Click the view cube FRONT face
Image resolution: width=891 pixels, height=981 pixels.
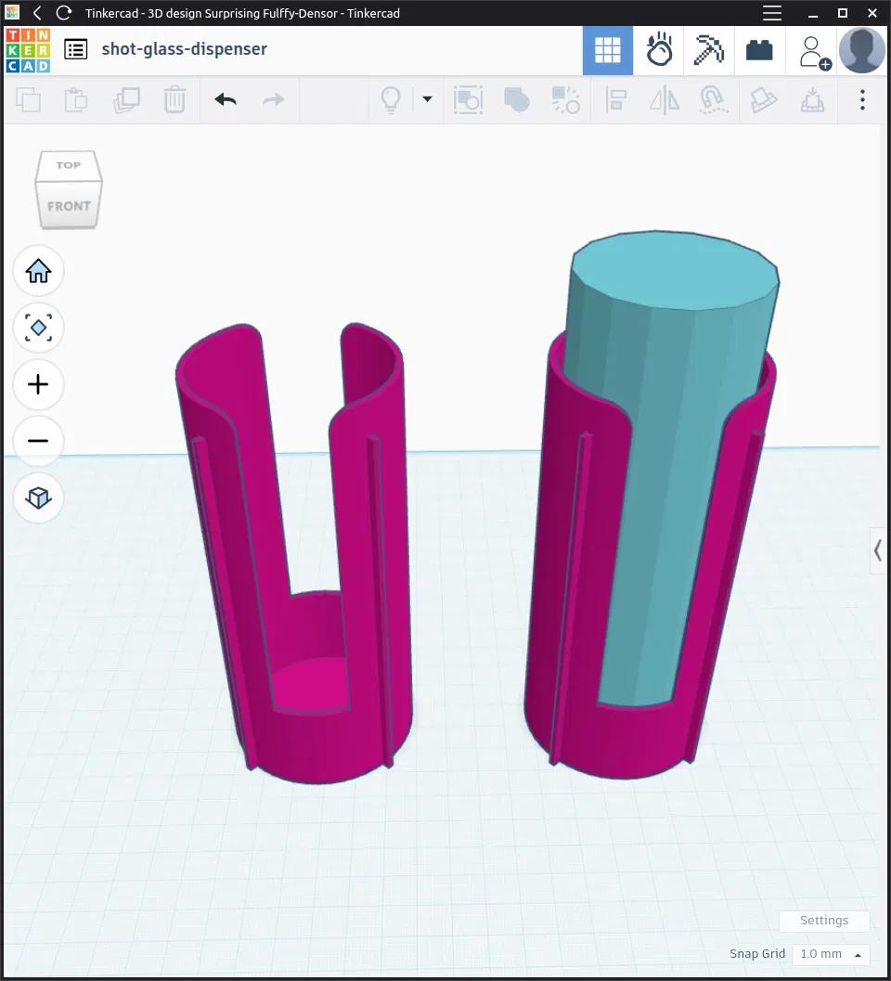[69, 206]
